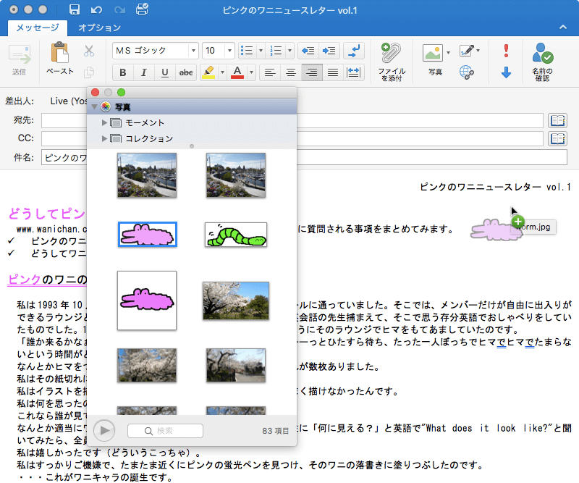Click the print icon in title bar
The width and height of the screenshot is (579, 483).
click(x=142, y=10)
